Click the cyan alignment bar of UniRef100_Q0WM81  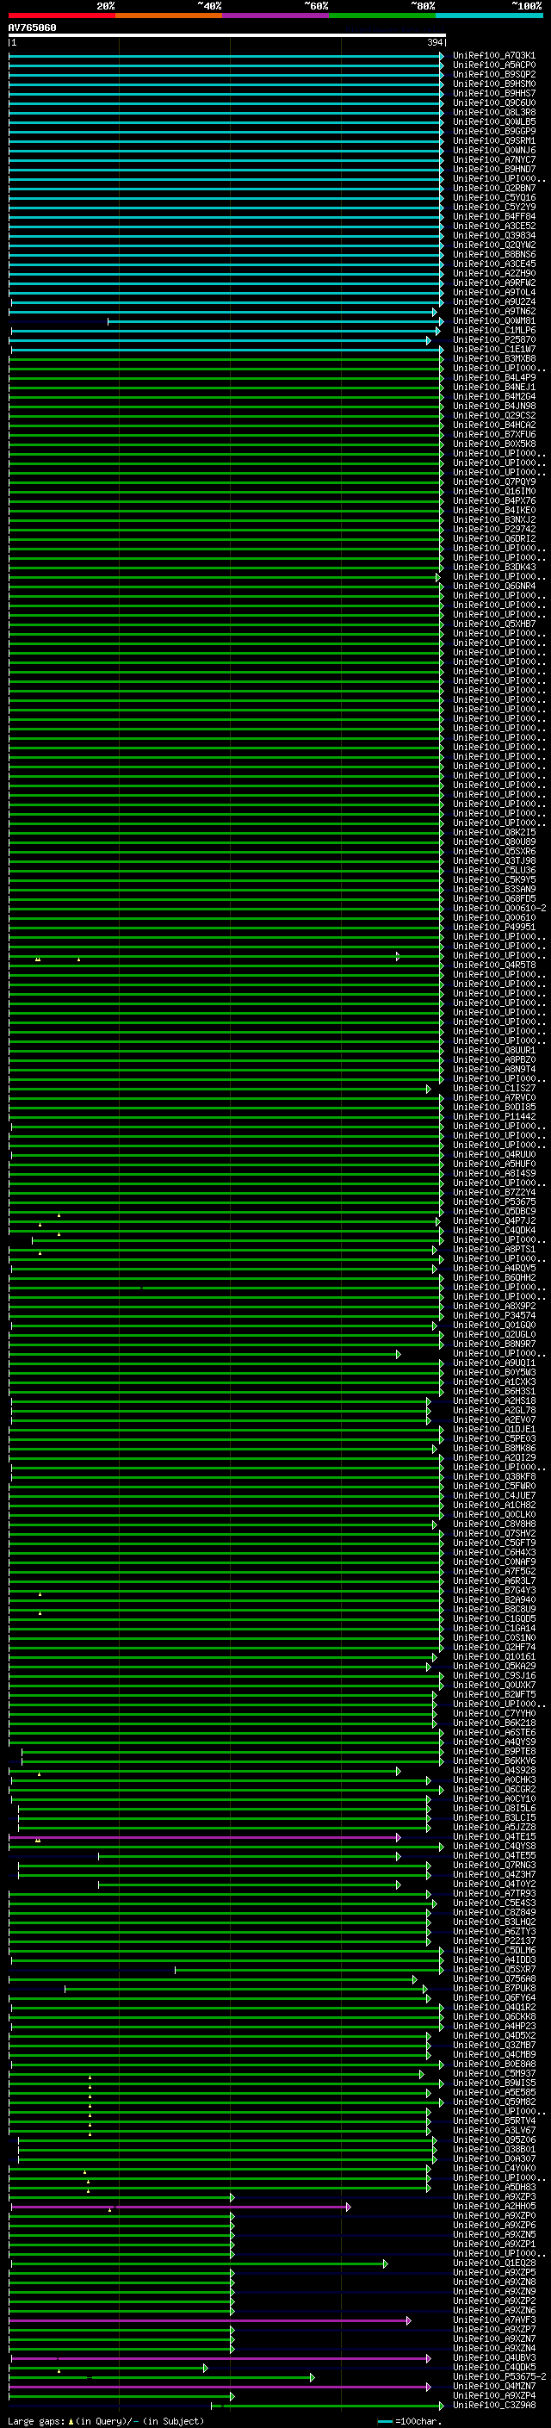click(x=275, y=321)
